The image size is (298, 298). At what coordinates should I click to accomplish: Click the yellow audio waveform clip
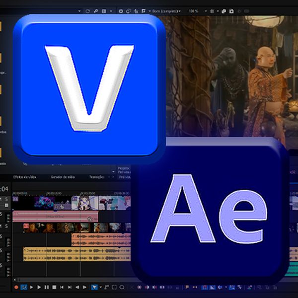(74, 254)
